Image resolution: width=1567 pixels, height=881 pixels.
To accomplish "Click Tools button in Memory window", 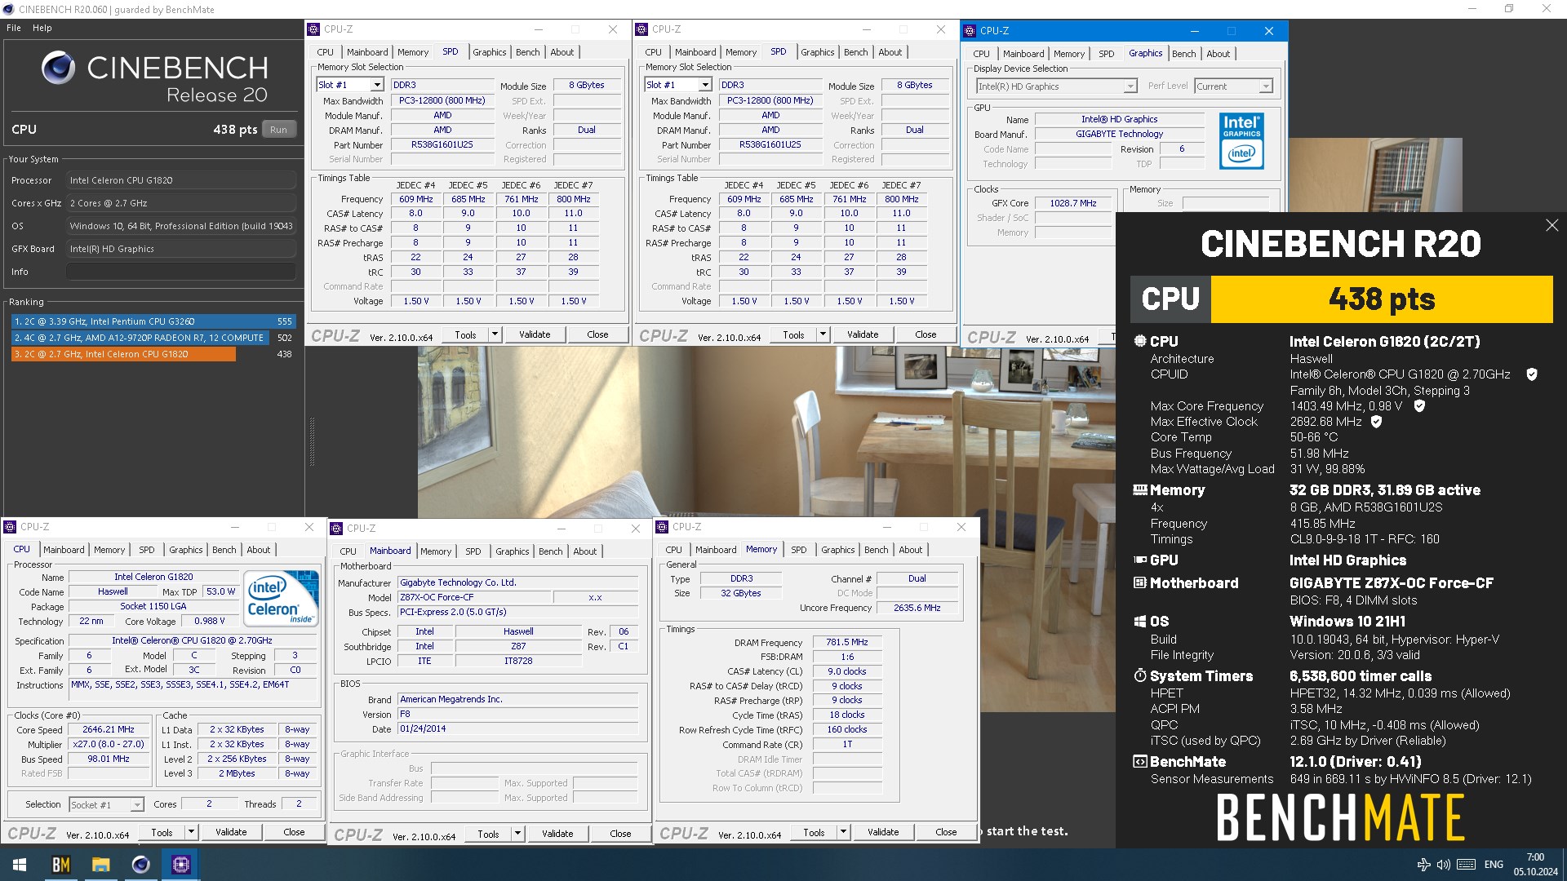I will tap(814, 832).
